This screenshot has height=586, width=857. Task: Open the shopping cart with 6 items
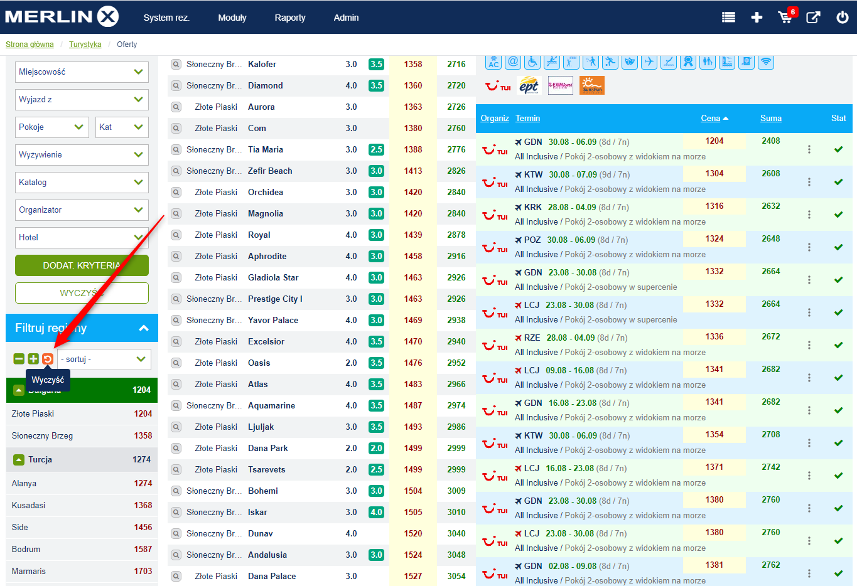click(x=785, y=17)
